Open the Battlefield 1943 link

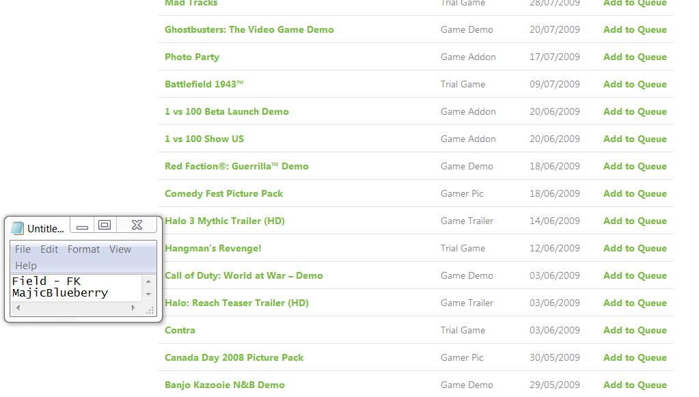click(x=204, y=84)
